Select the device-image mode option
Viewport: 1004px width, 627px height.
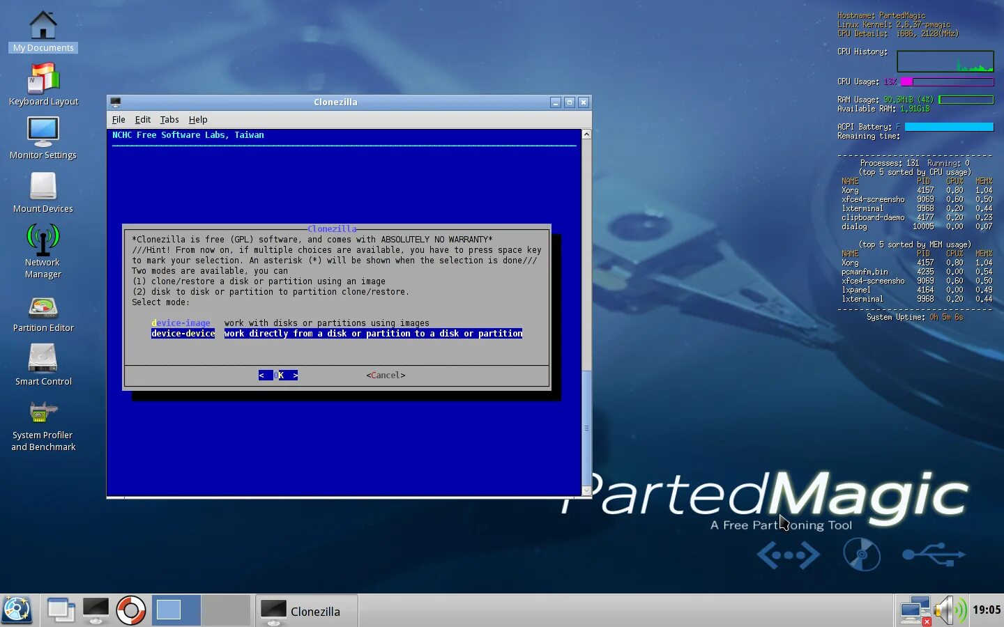(x=181, y=323)
